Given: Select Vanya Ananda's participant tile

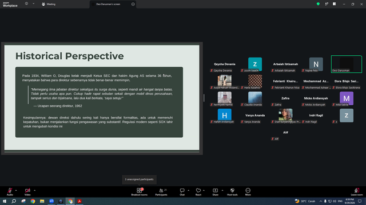Looking at the screenshot, I should point(255,116).
